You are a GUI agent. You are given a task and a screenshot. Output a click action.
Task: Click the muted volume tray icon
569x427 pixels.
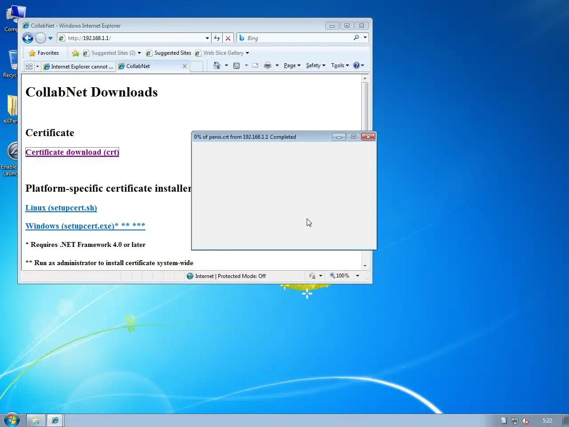pos(525,420)
